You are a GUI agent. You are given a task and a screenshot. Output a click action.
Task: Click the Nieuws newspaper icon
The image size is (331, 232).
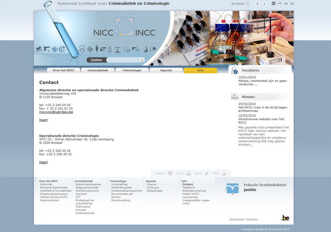point(235,96)
